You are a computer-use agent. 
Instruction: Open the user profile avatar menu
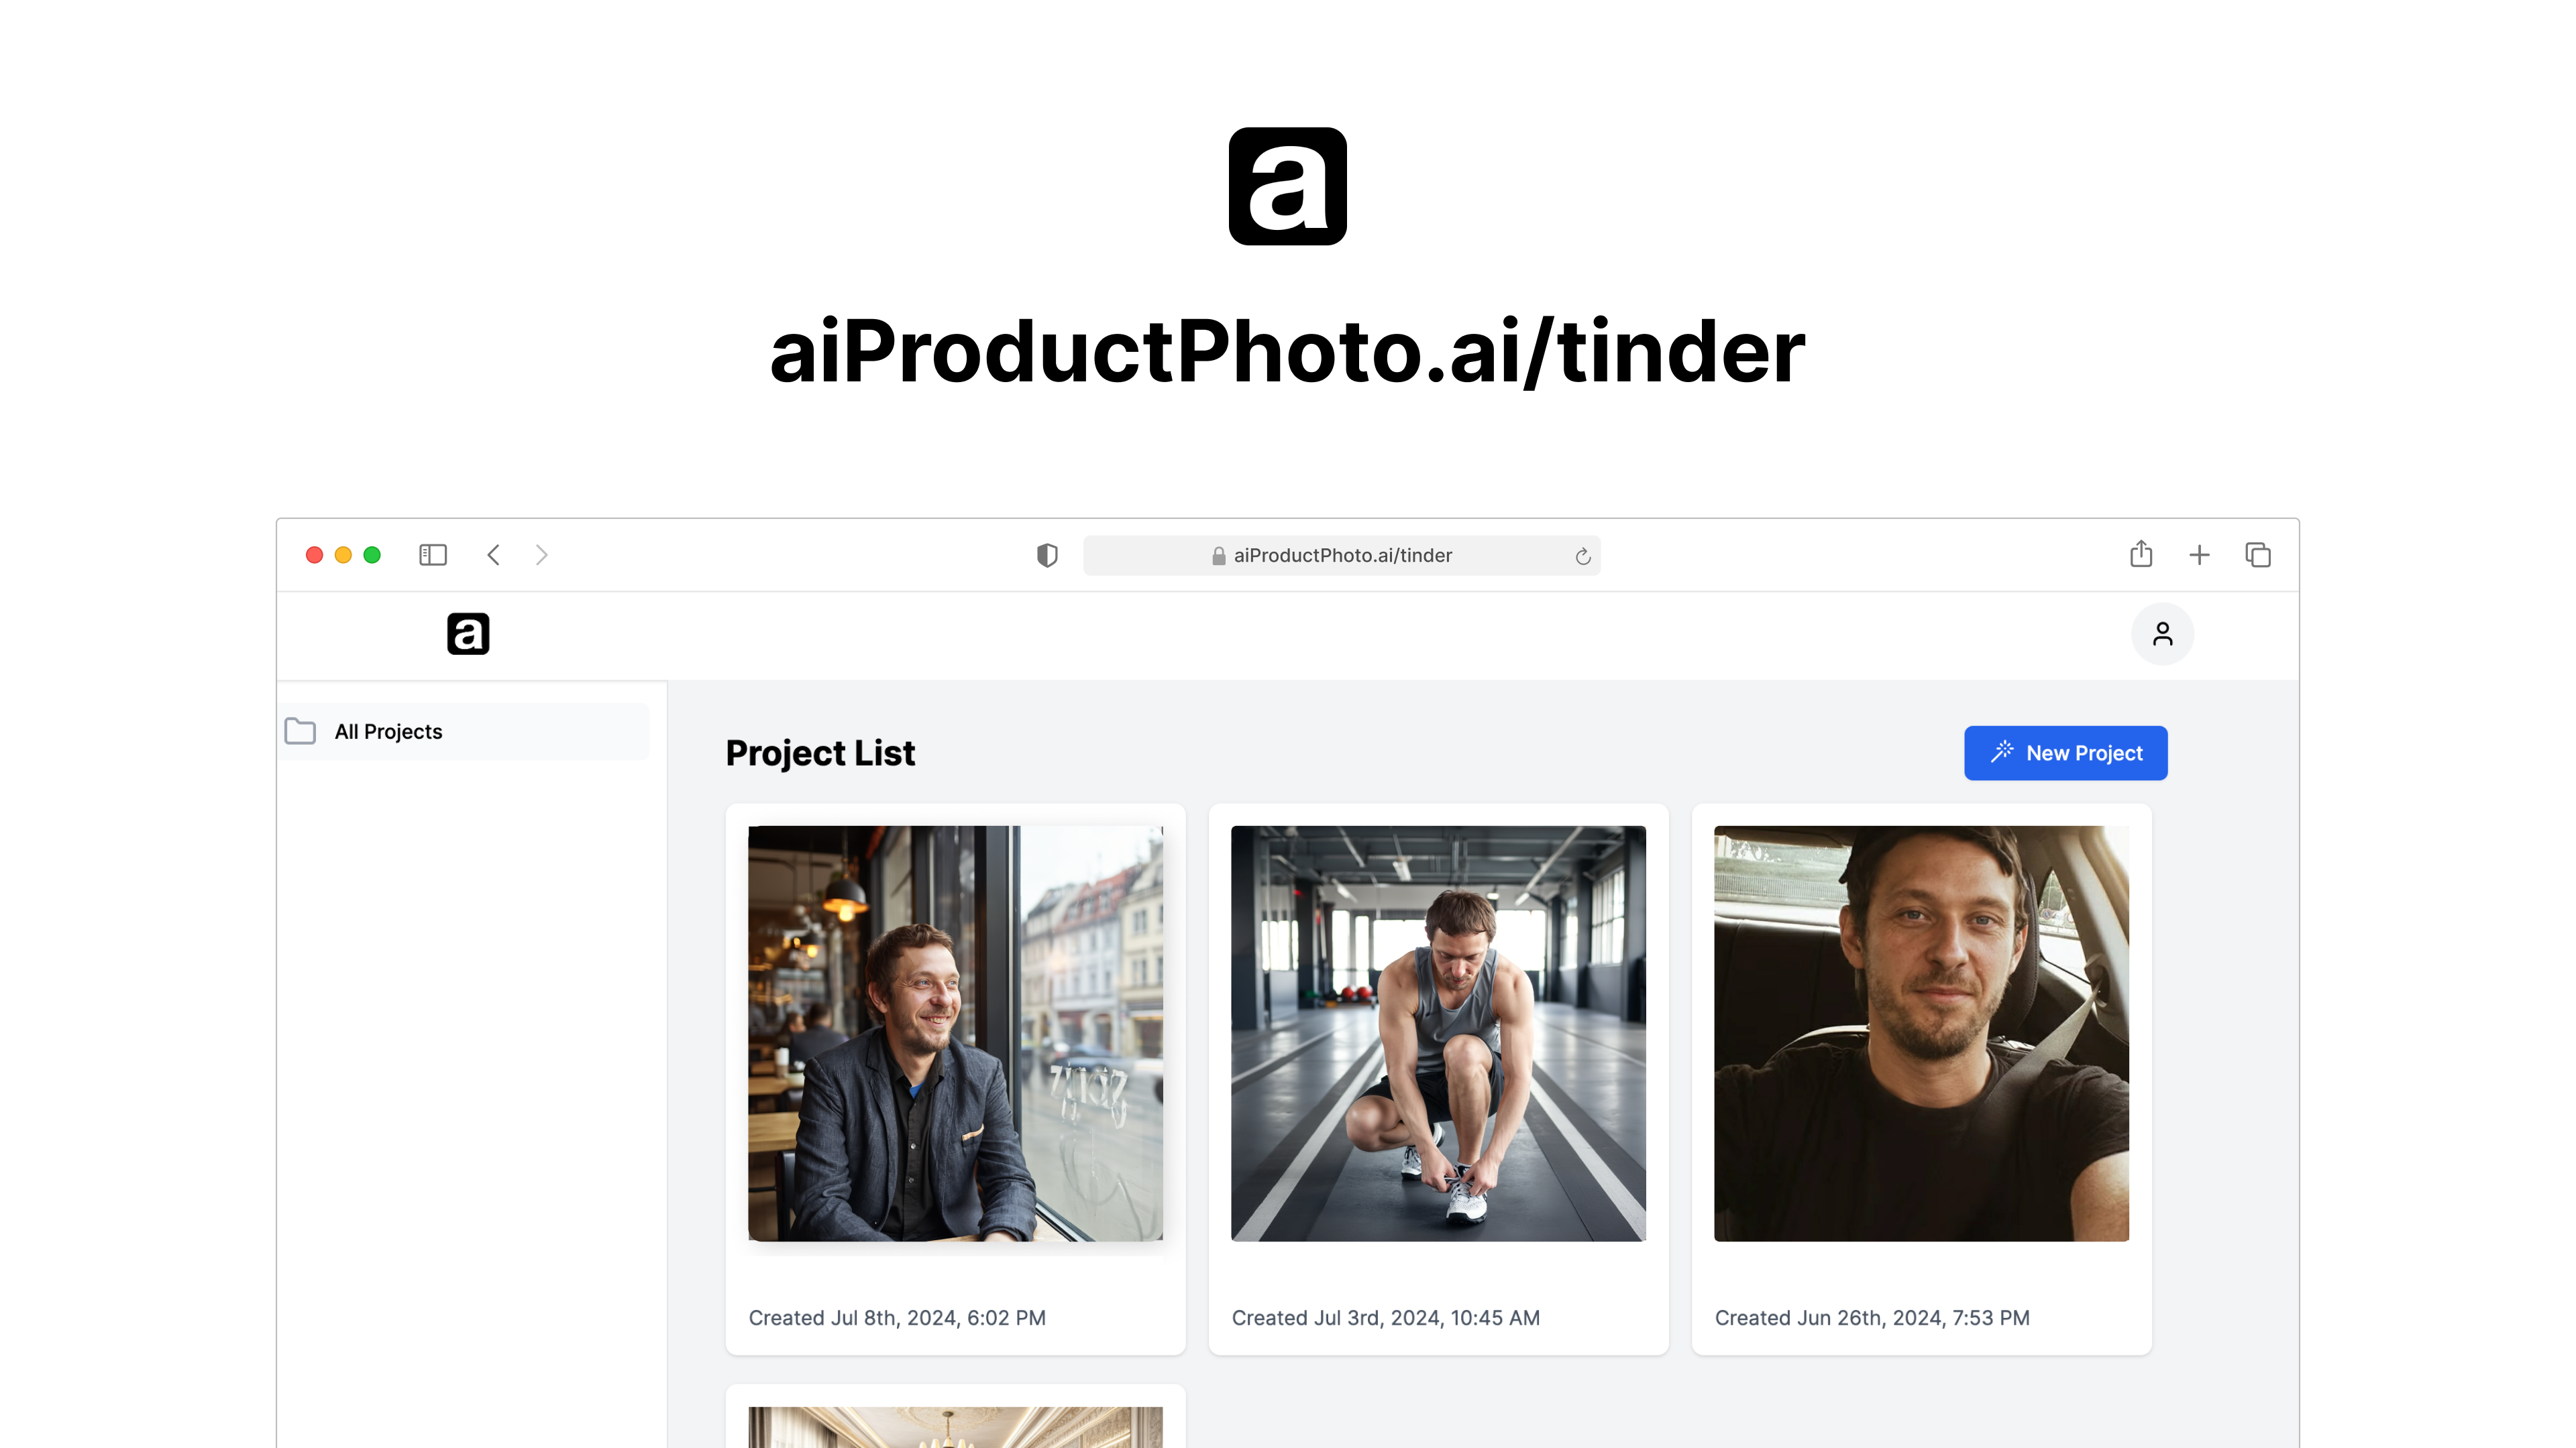click(x=2162, y=633)
